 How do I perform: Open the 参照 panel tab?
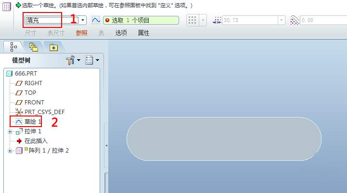(x=81, y=33)
